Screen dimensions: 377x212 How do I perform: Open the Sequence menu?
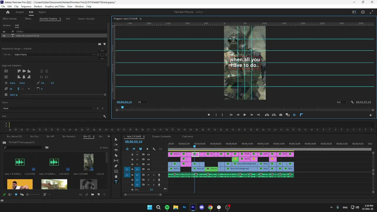click(26, 6)
